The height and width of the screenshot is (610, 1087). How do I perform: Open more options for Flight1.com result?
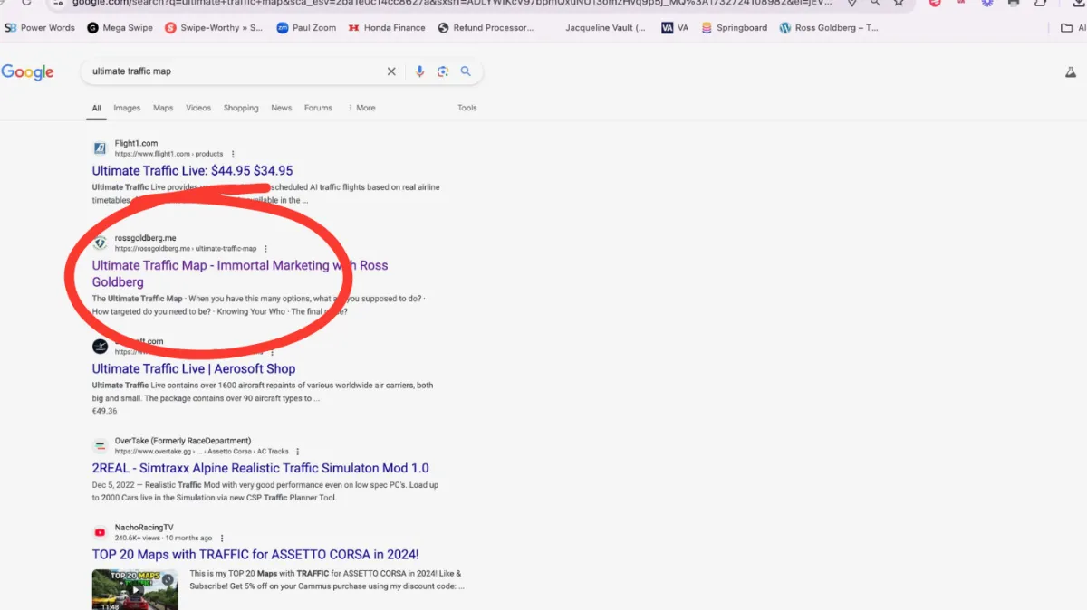tap(233, 154)
